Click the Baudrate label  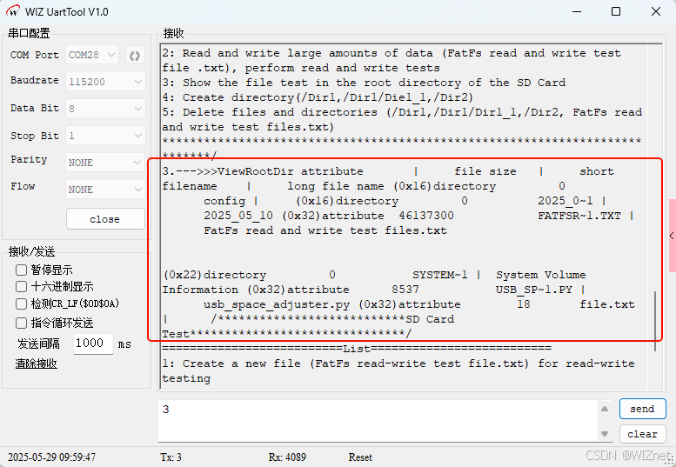pyautogui.click(x=35, y=81)
